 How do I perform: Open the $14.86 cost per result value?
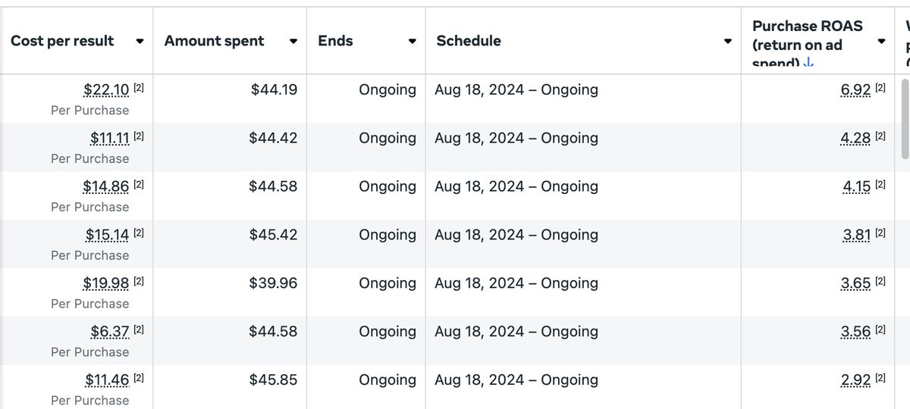tap(106, 187)
